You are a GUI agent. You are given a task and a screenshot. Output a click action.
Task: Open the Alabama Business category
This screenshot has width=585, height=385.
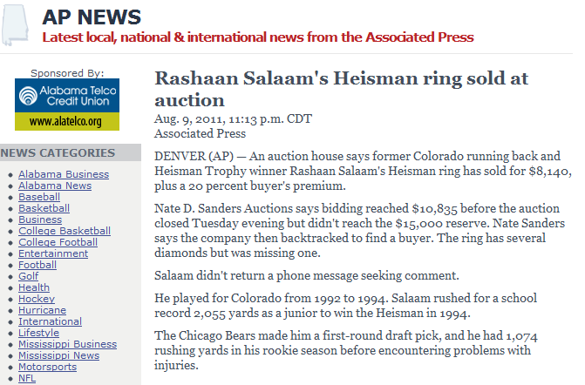(x=64, y=174)
